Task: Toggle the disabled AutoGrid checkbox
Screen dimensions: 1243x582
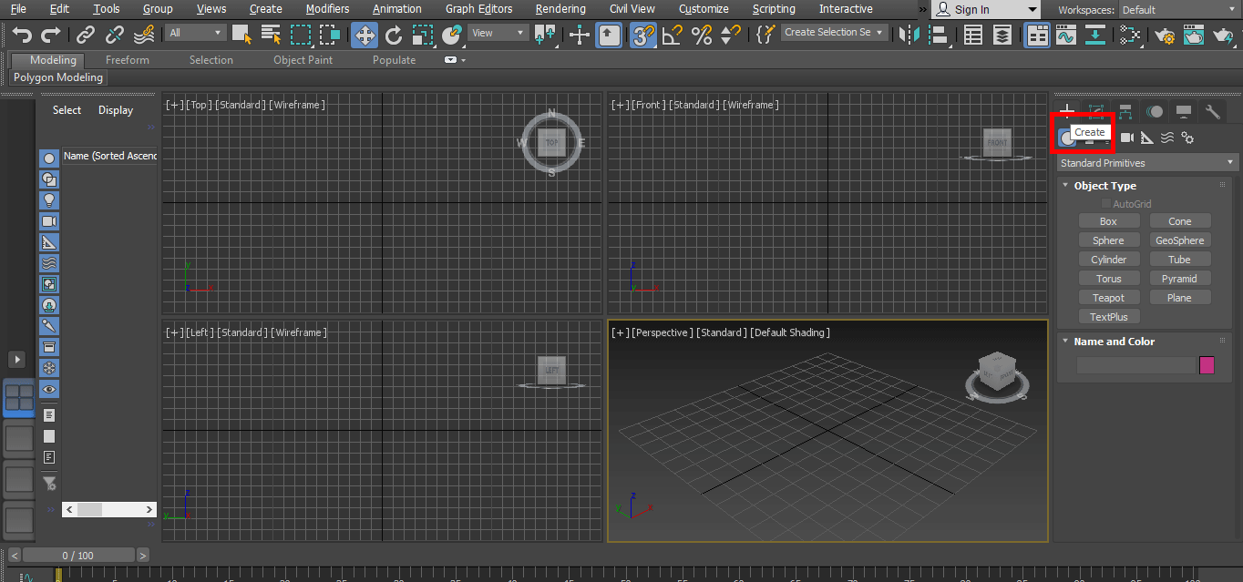Action: point(1106,204)
